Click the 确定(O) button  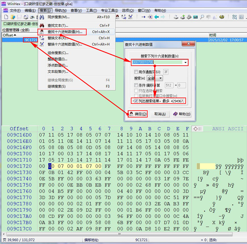click(x=138, y=114)
